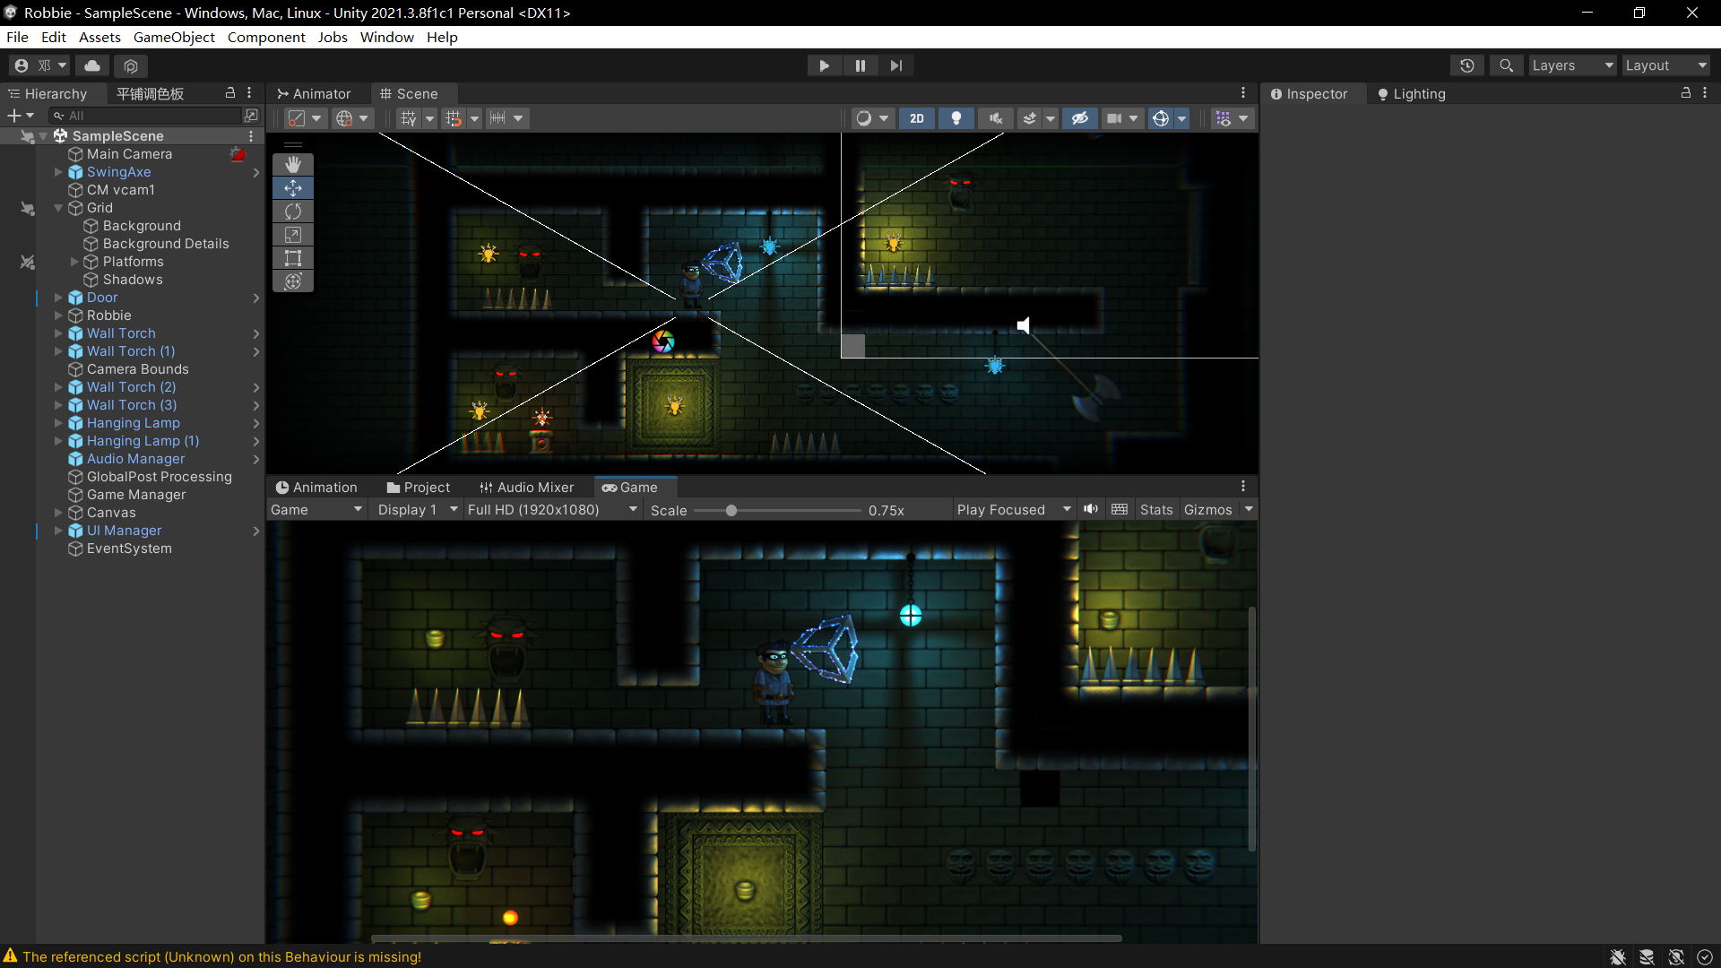Toggle scene lighting bulb button

click(x=956, y=118)
